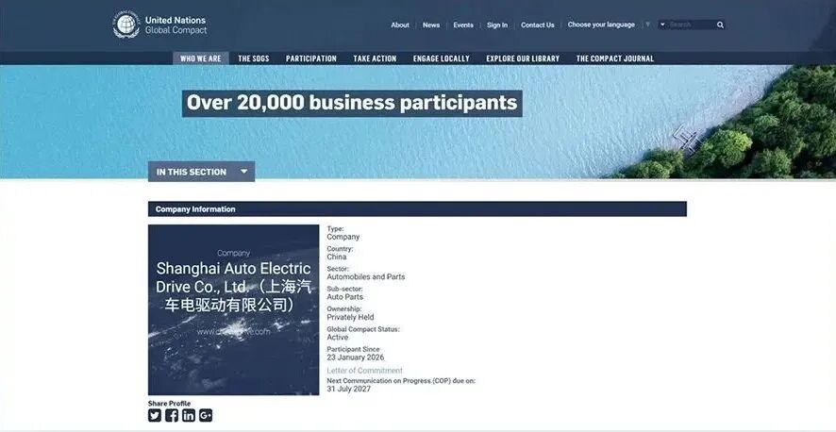This screenshot has height=432, width=836.
Task: Select the Privately Held ownership value
Action: (350, 317)
